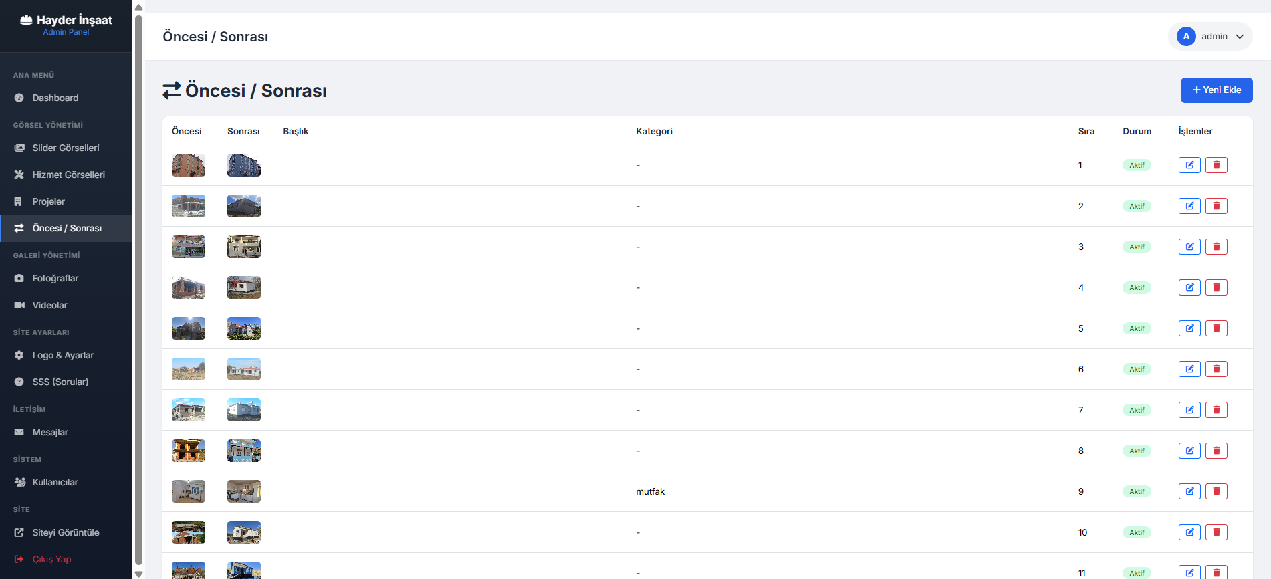This screenshot has width=1271, height=579.
Task: Edit the mutfak category row
Action: point(1189,491)
